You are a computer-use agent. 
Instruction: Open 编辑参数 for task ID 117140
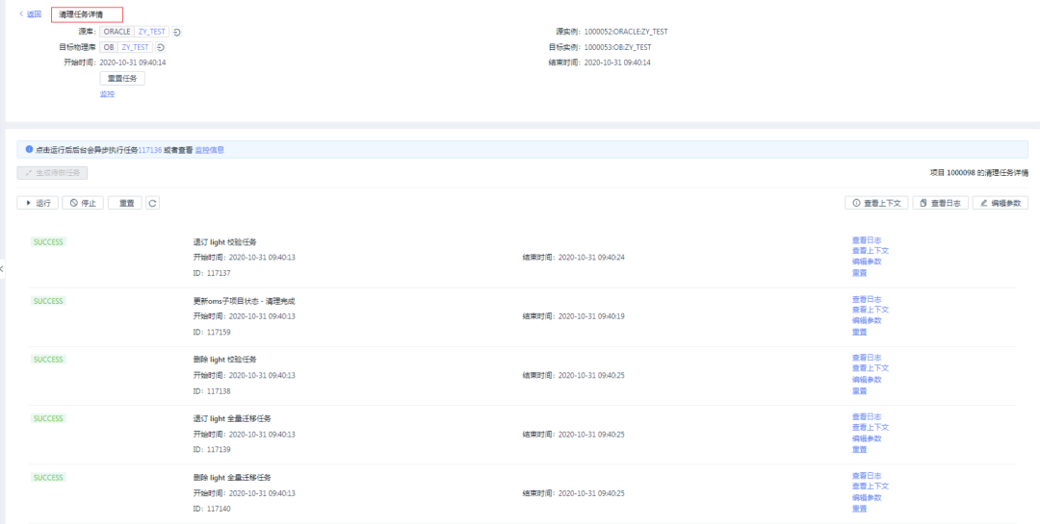tap(867, 497)
